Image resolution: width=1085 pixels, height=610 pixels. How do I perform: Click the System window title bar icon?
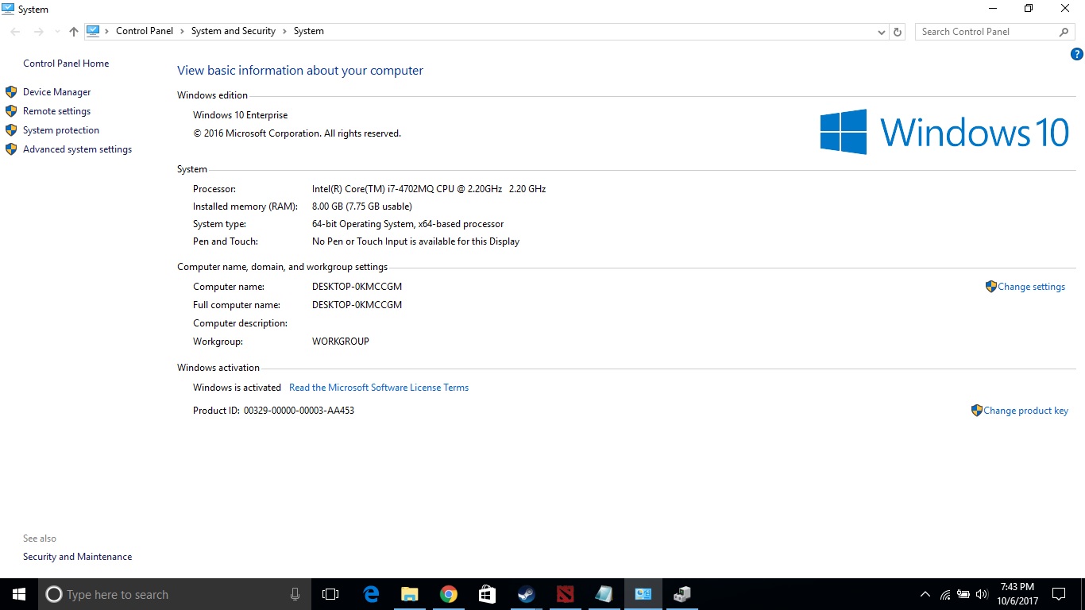[8, 9]
